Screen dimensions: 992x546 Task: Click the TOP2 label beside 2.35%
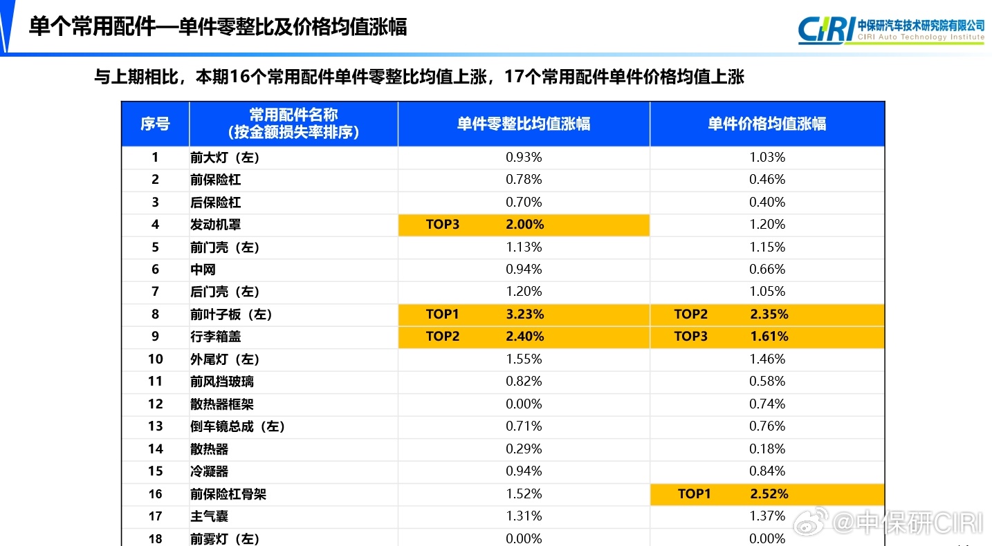click(x=691, y=314)
